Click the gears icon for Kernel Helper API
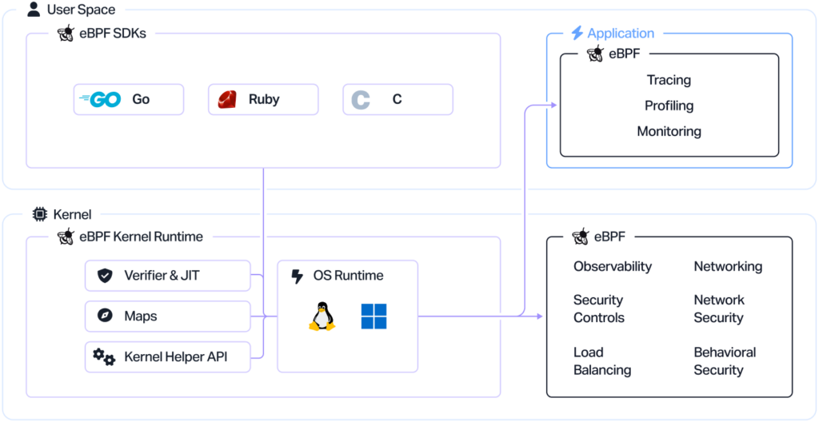819x426 pixels. click(x=104, y=357)
